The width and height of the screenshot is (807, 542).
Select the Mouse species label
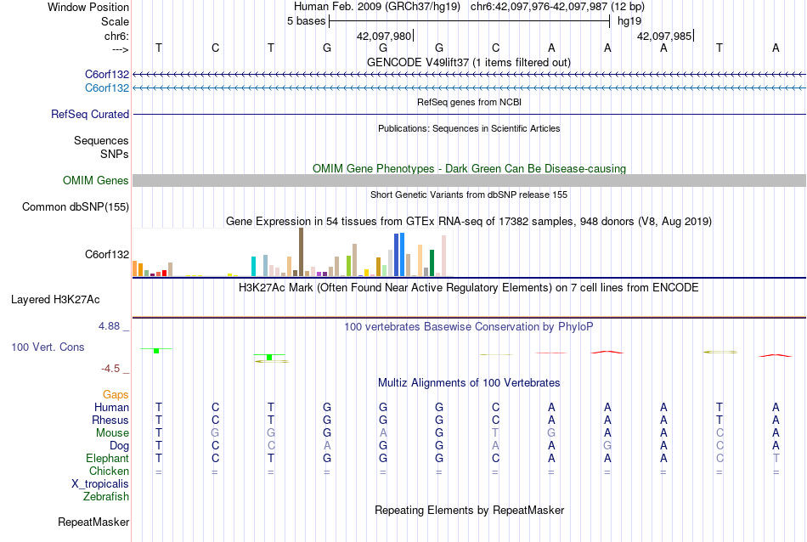tap(112, 433)
